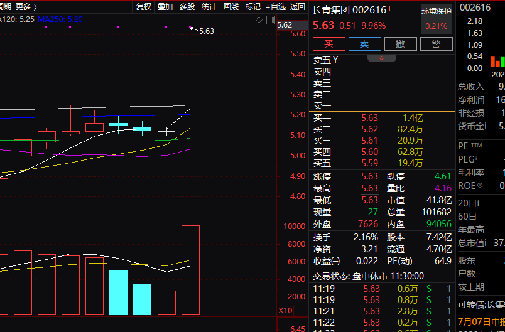Viewport: 505px width, 332px height.
Task: Select the 买二 price 5.62
Action: (369, 129)
